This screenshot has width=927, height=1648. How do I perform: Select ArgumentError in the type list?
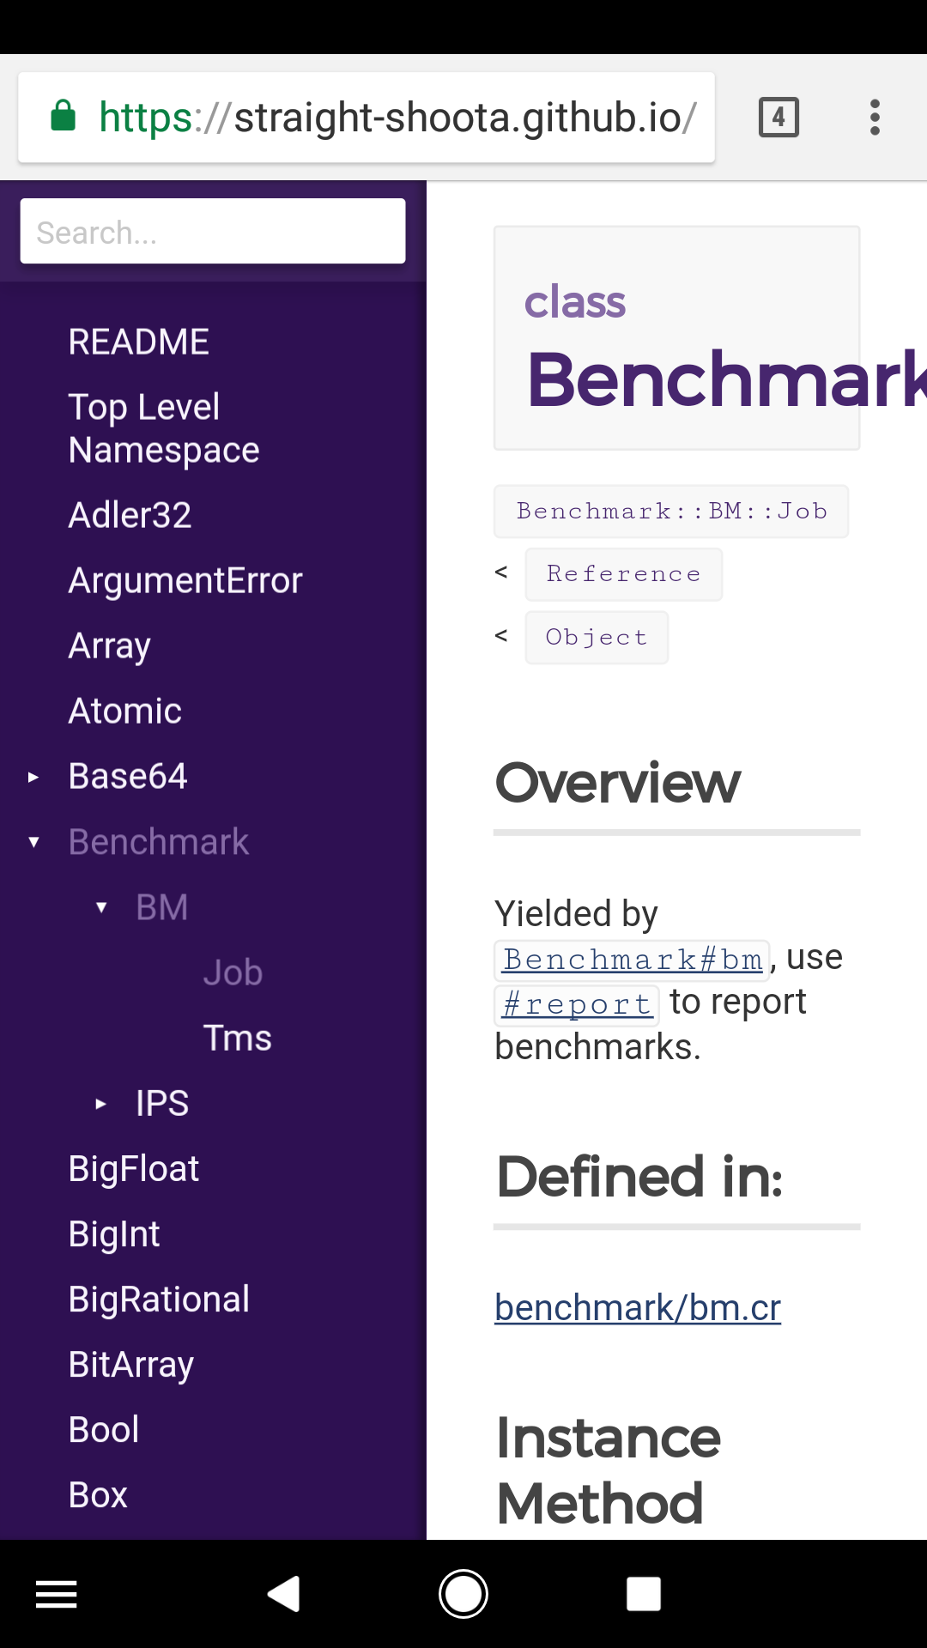pyautogui.click(x=185, y=580)
